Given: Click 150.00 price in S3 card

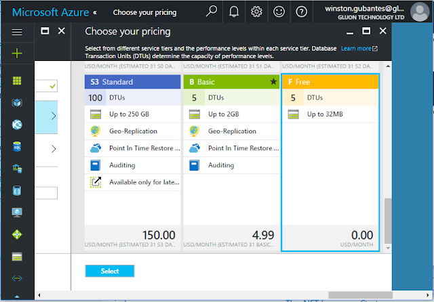Looking at the screenshot, I should pyautogui.click(x=159, y=235).
